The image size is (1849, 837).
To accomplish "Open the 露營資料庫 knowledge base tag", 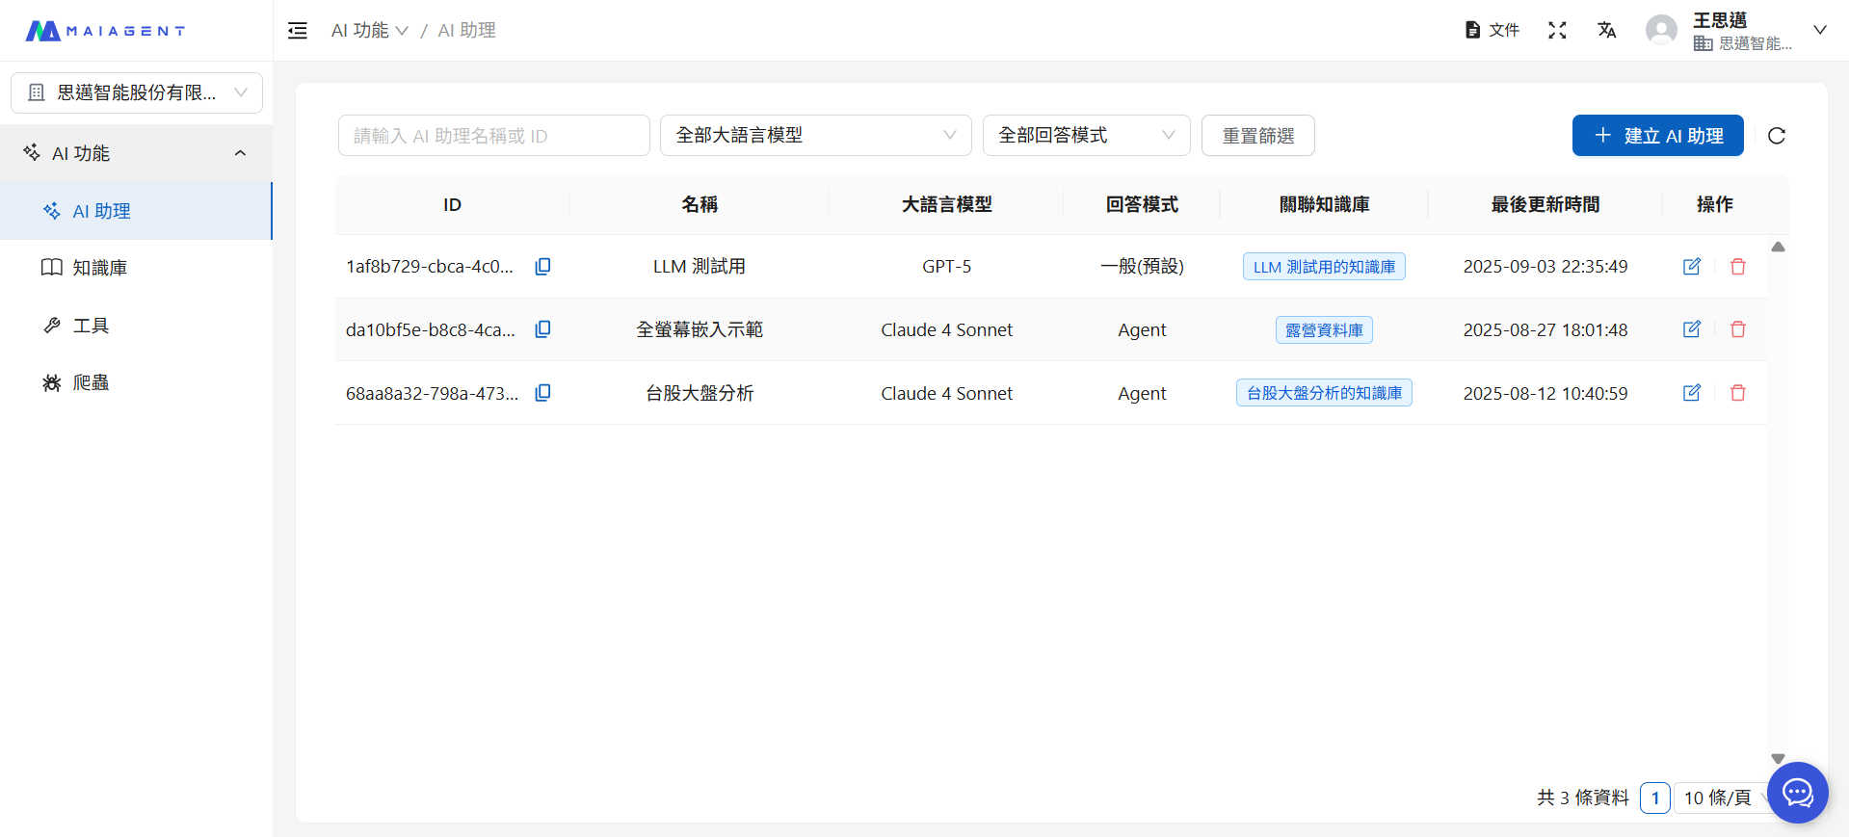I will point(1324,330).
